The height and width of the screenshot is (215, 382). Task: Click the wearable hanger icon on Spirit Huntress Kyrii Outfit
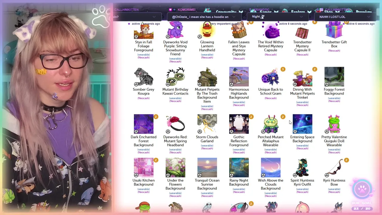pyautogui.click(x=295, y=175)
